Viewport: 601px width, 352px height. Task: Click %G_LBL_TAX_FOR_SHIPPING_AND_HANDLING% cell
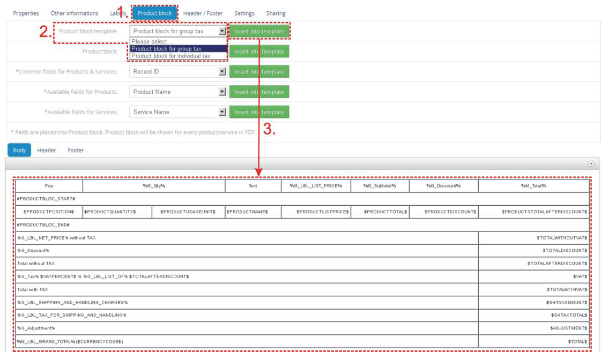click(247, 315)
